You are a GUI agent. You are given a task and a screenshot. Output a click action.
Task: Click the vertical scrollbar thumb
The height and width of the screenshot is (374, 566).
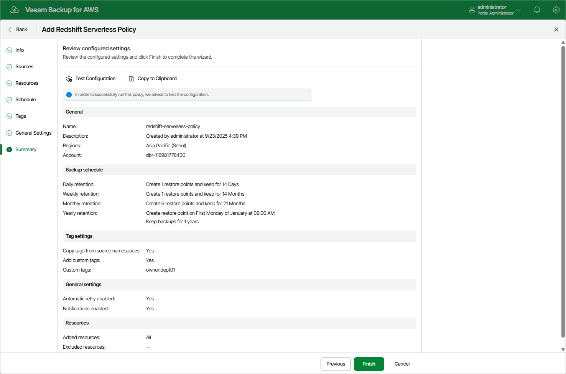tap(563, 191)
